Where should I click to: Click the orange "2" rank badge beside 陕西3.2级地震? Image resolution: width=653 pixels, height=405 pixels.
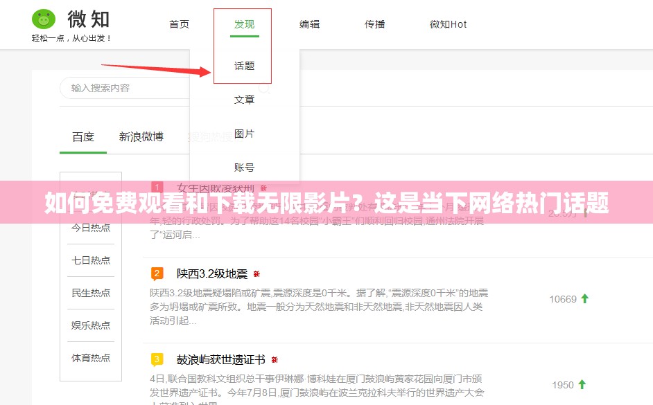pyautogui.click(x=157, y=273)
